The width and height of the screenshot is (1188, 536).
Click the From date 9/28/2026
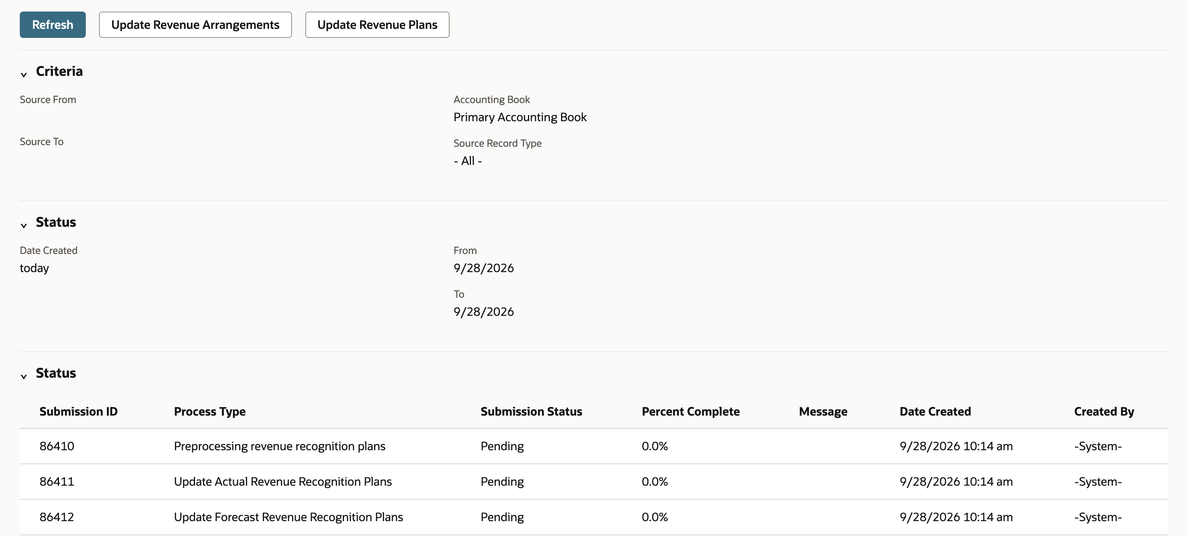tap(483, 268)
